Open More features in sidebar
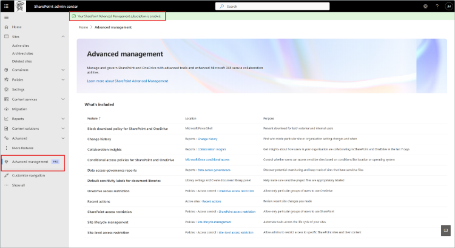Screen dimensions: 455x248 (x=22, y=148)
